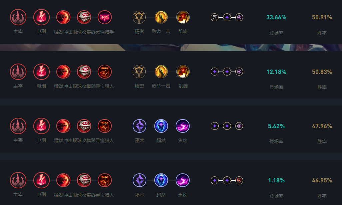
Task: Click 超然 rune icon in the 1.18% build
Action: 161,180
